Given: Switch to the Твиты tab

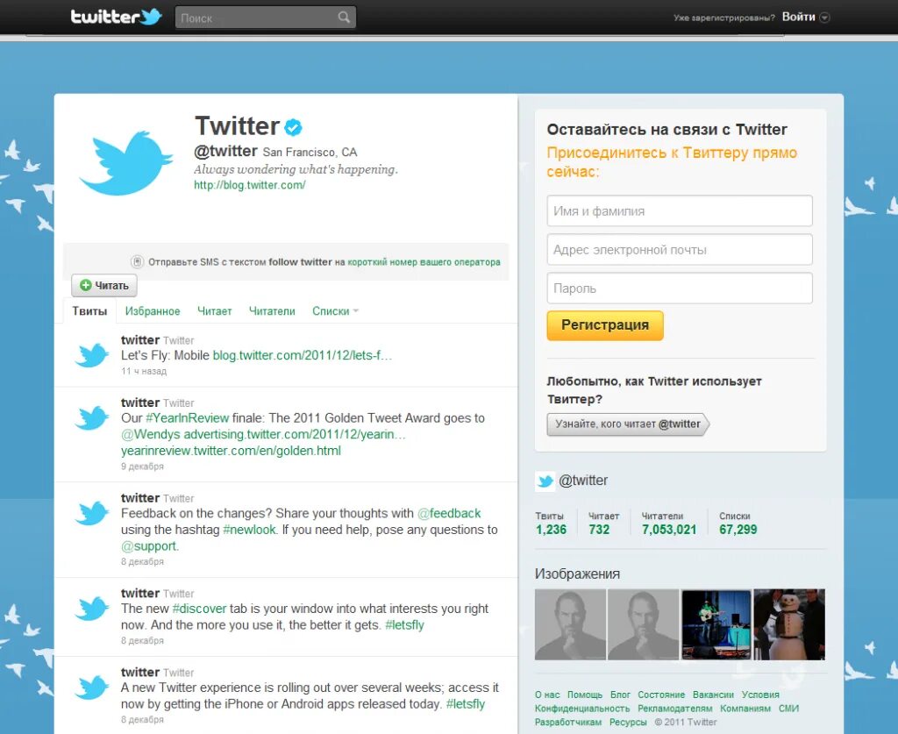Looking at the screenshot, I should (90, 311).
